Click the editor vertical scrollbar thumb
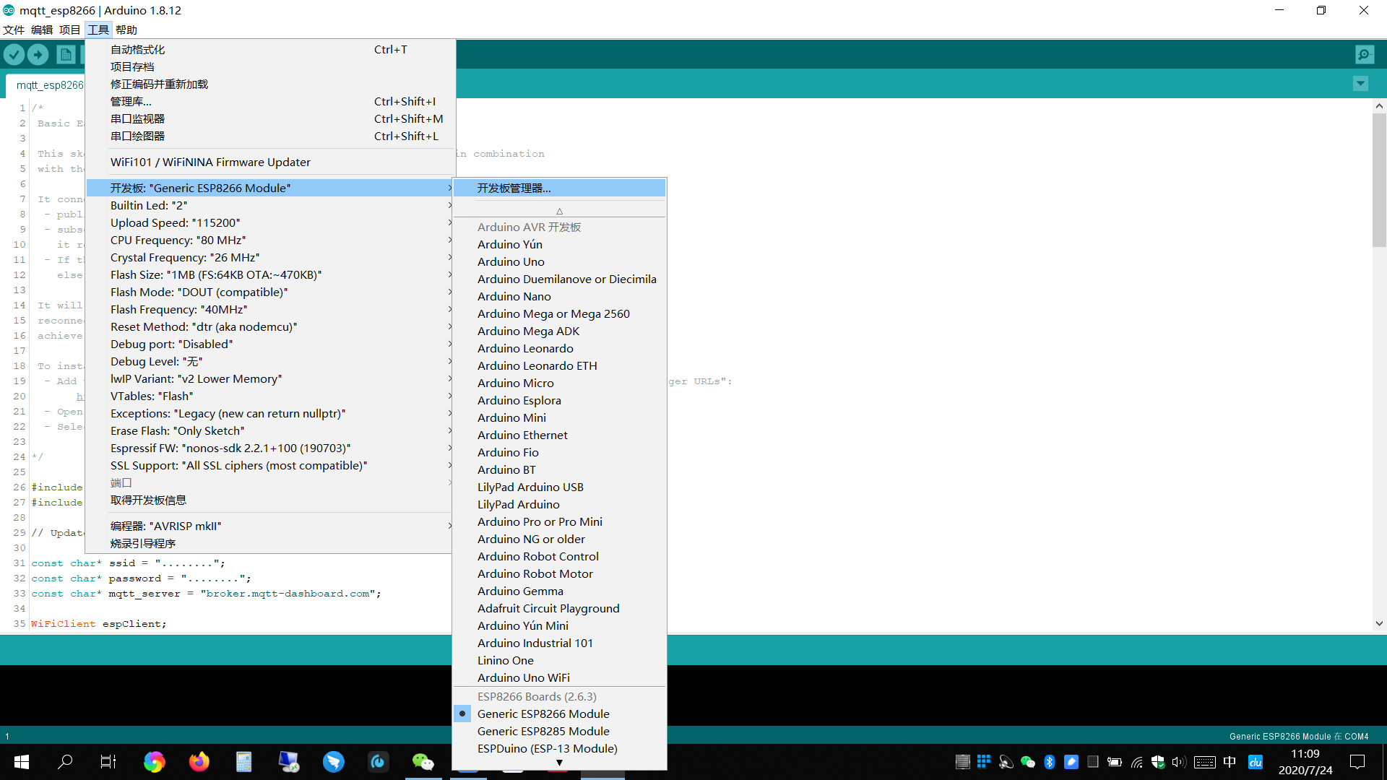 pos(1379,181)
